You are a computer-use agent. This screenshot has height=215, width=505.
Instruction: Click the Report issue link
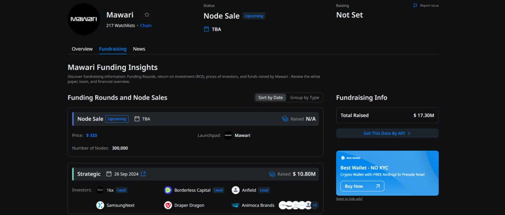pyautogui.click(x=429, y=6)
